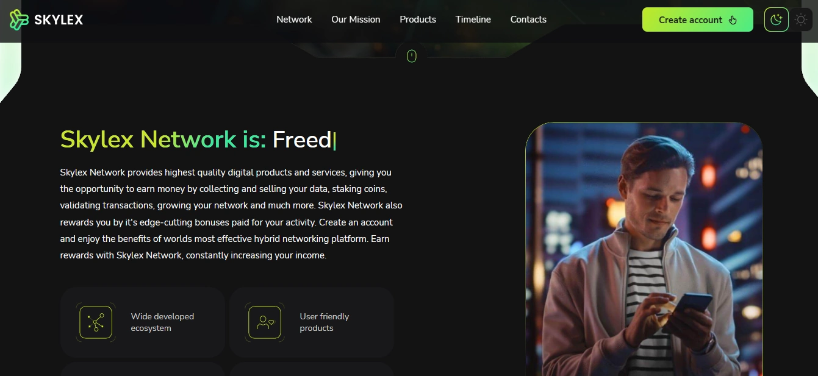Viewport: 818px width, 376px height.
Task: Open the Products nav link
Action: [x=418, y=20]
